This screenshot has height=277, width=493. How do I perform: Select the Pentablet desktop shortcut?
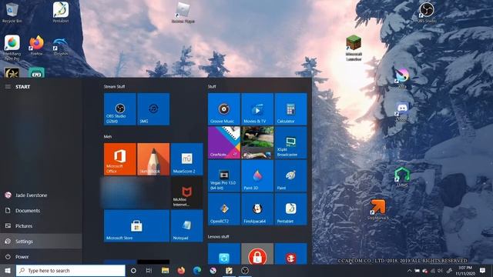point(61,12)
